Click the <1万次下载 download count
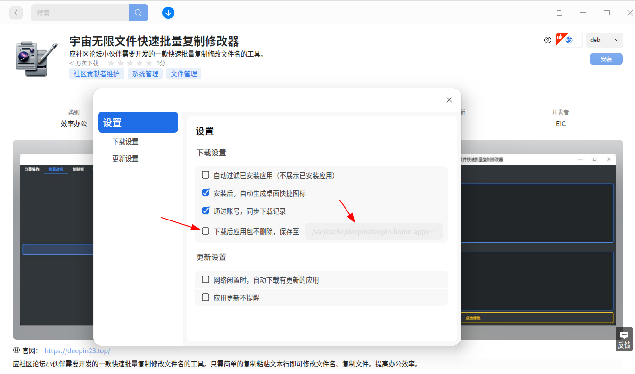635x374 pixels. tap(84, 63)
